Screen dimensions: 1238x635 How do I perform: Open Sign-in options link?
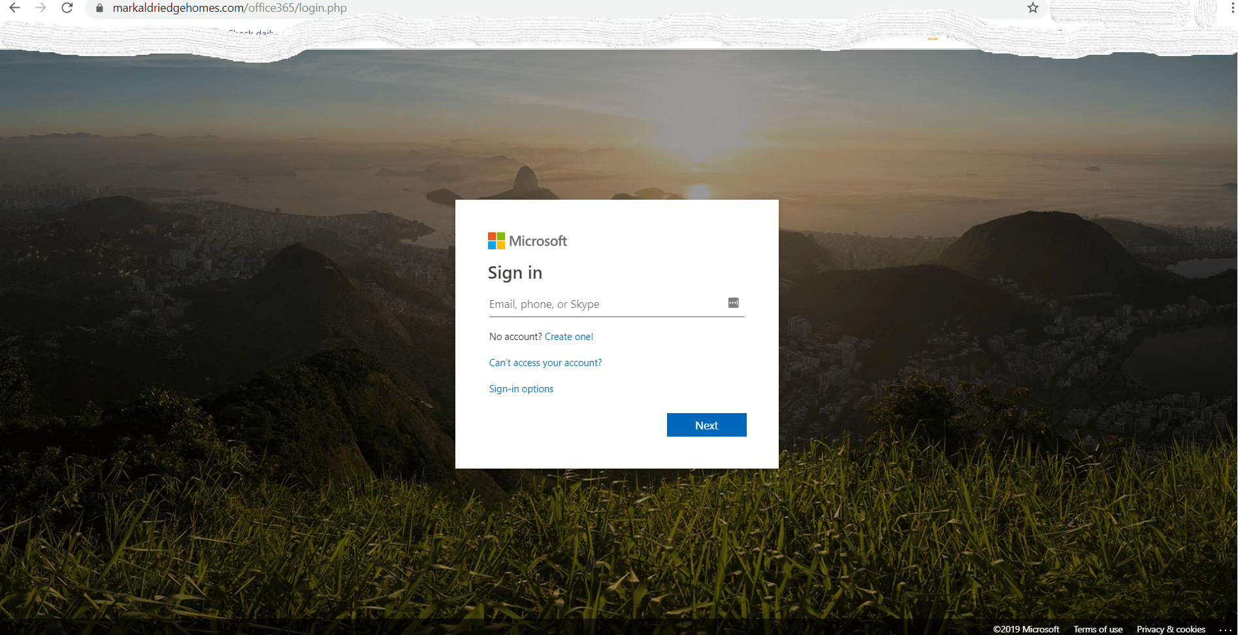pyautogui.click(x=521, y=389)
